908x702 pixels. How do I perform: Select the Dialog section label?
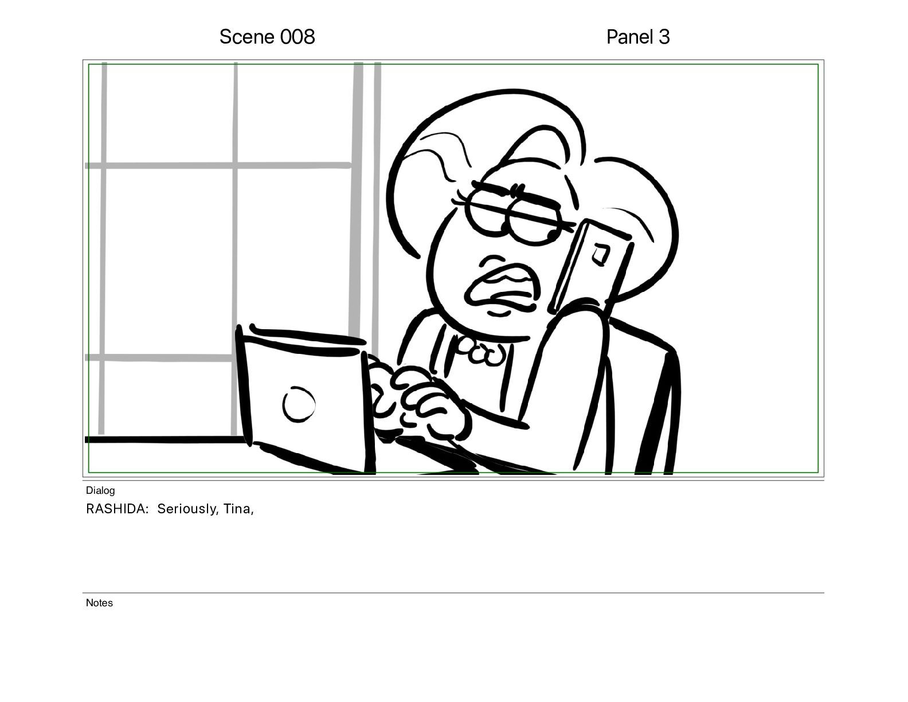click(100, 490)
